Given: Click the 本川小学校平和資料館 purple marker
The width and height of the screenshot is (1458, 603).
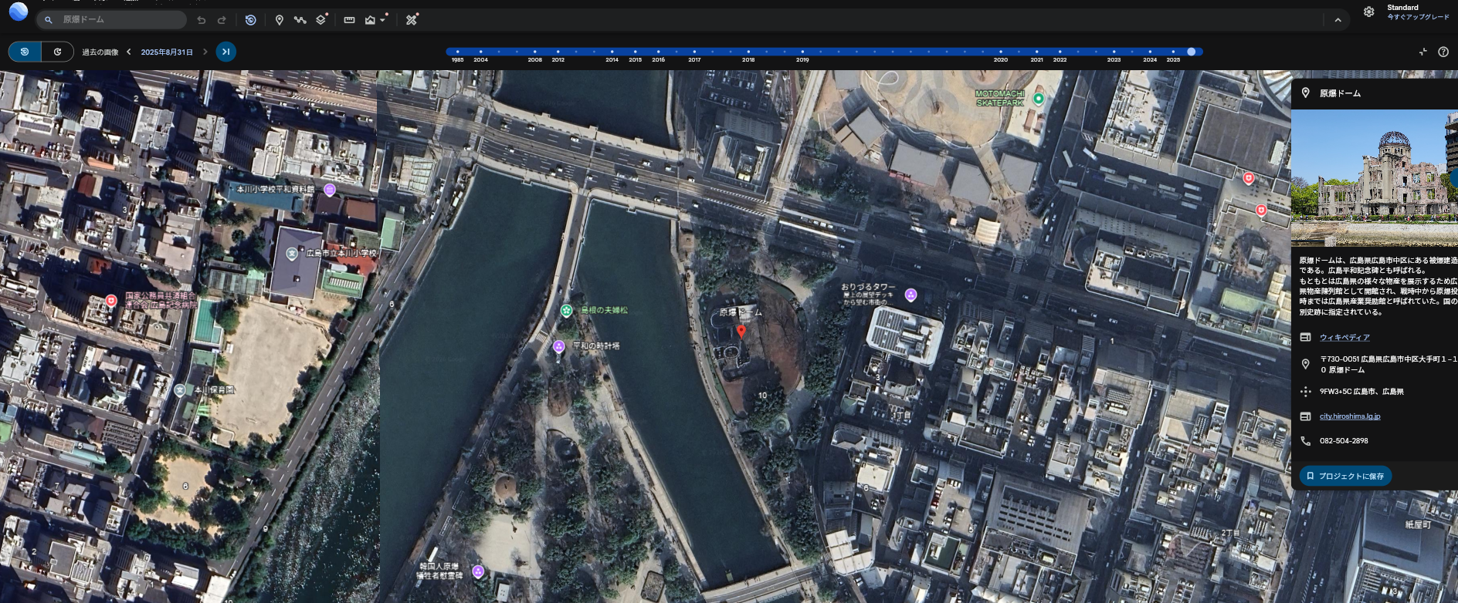Looking at the screenshot, I should click(330, 190).
